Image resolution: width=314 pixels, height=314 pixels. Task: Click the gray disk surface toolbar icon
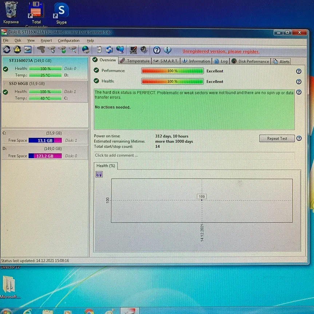click(x=41, y=49)
